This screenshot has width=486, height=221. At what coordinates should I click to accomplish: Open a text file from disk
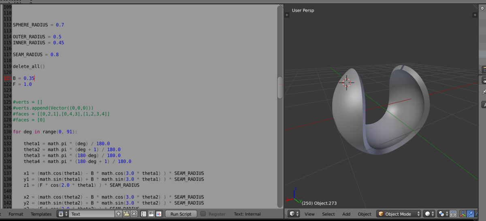(x=126, y=214)
